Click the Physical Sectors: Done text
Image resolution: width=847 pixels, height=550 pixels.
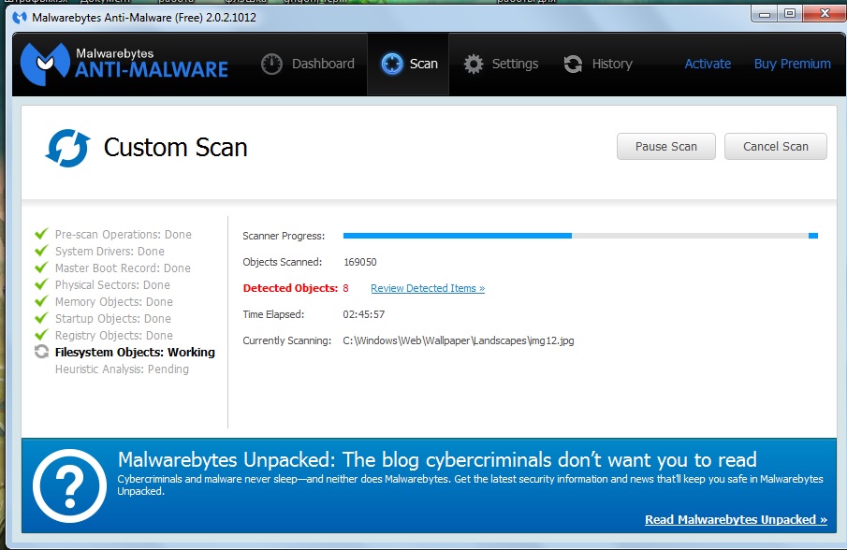(112, 284)
